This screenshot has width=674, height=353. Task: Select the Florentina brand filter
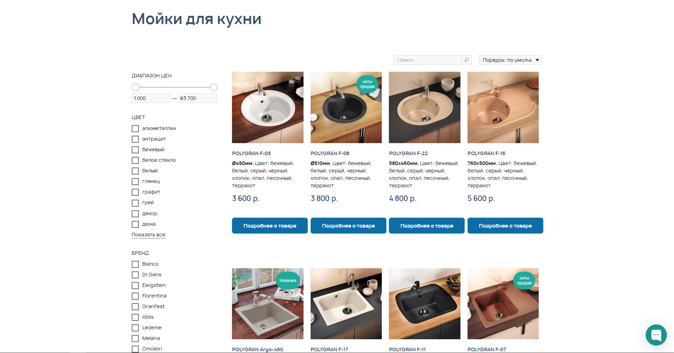click(x=135, y=296)
